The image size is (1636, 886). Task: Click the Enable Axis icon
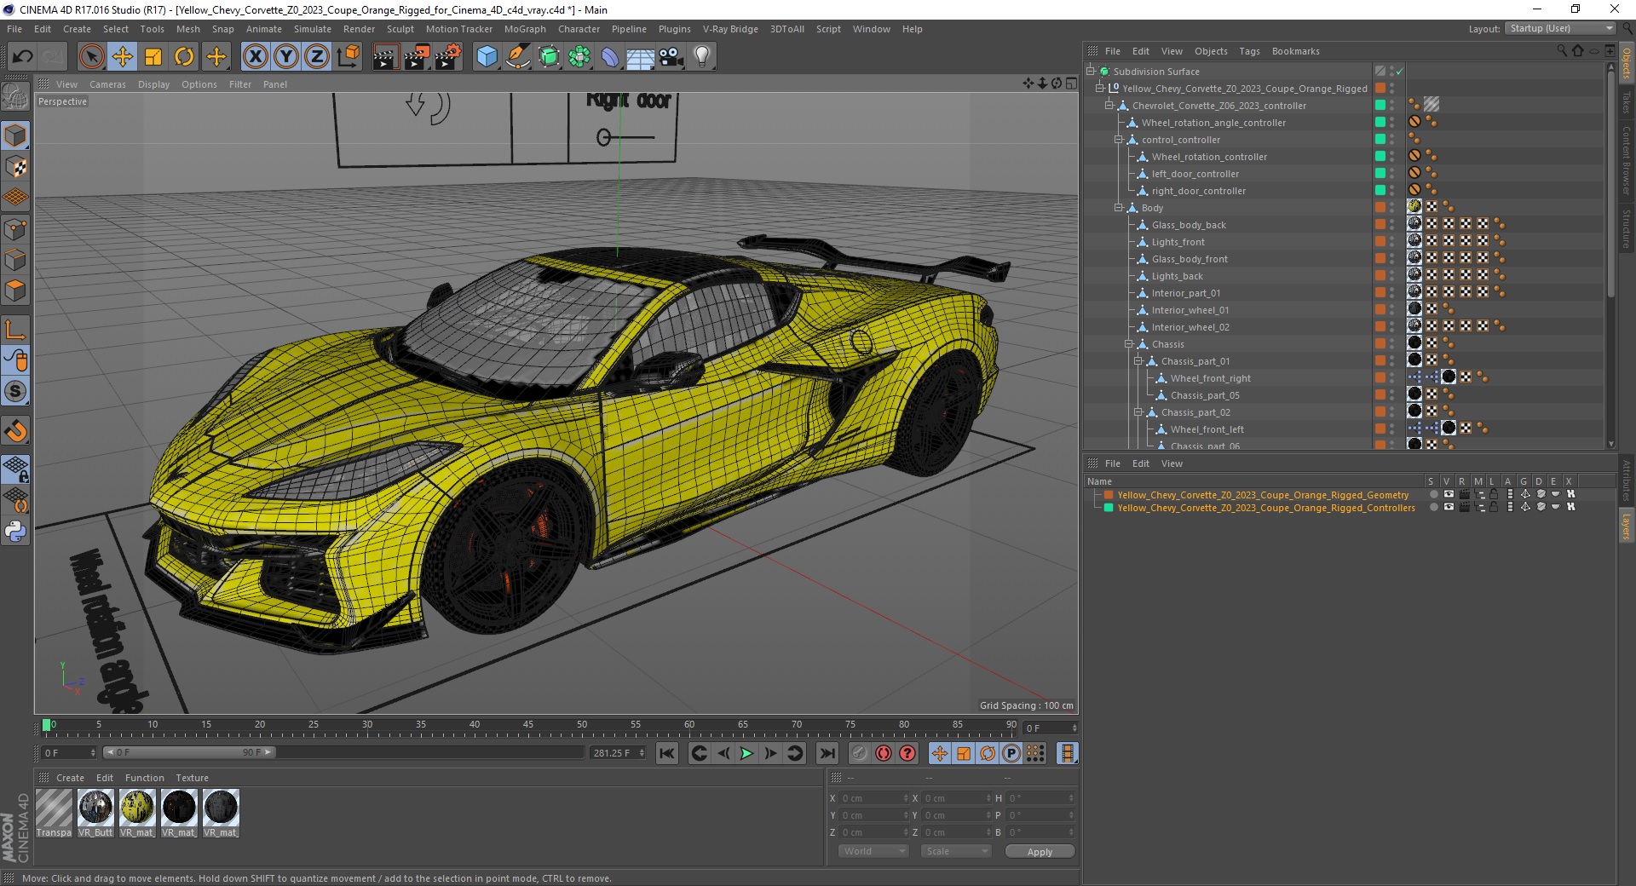[x=15, y=330]
